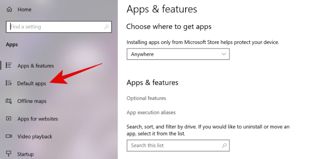Focus the Find a setting search box

[59, 27]
